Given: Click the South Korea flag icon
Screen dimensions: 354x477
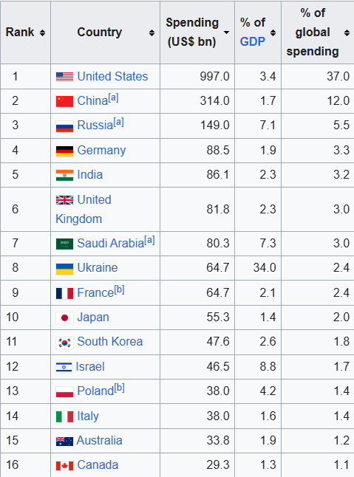Looking at the screenshot, I should pyautogui.click(x=64, y=343).
